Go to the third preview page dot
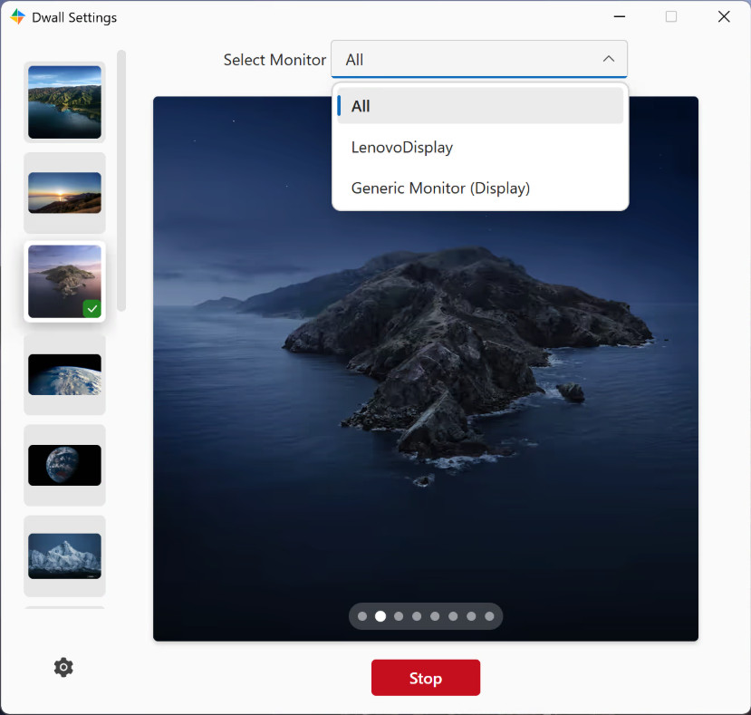Image resolution: width=751 pixels, height=715 pixels. [x=399, y=616]
